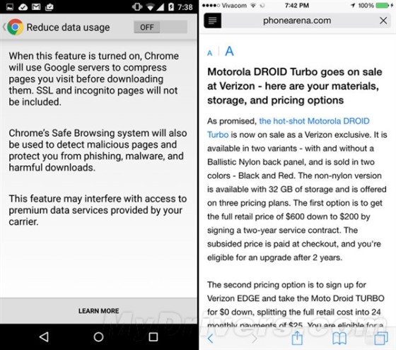Tap the picture notification icon in status bar

[x=10, y=7]
